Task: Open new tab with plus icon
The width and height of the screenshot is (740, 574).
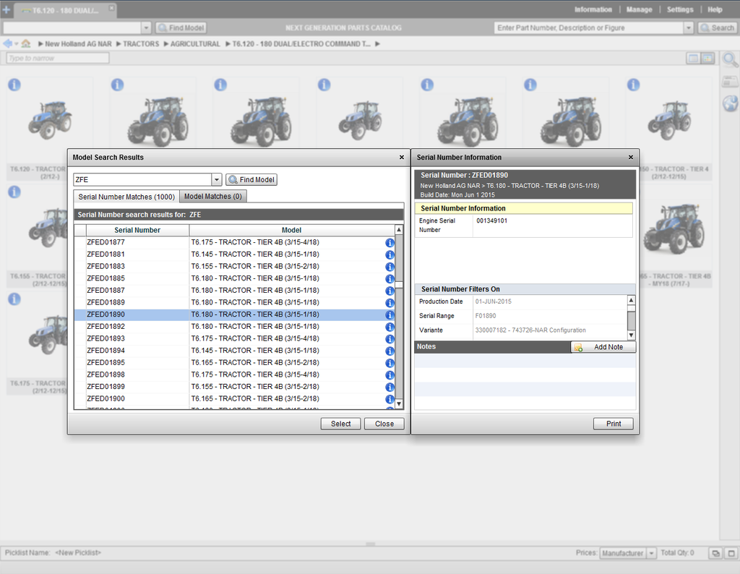Action: 7,9
